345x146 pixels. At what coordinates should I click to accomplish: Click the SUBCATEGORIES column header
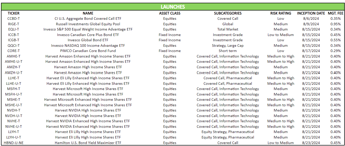[x=228, y=13]
